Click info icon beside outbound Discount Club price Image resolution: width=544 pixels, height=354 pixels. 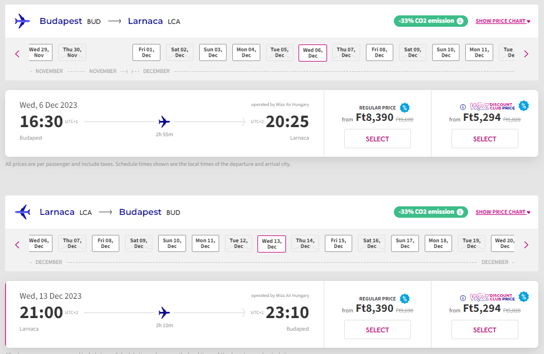click(x=463, y=107)
